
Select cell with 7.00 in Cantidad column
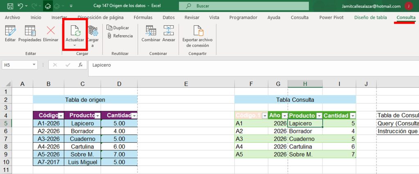[x=119, y=154]
